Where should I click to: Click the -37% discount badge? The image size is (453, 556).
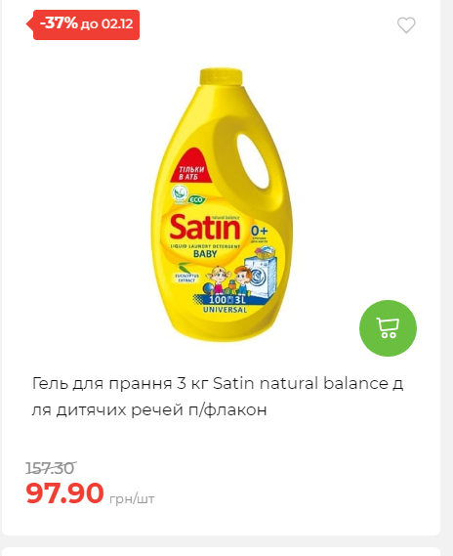point(59,23)
